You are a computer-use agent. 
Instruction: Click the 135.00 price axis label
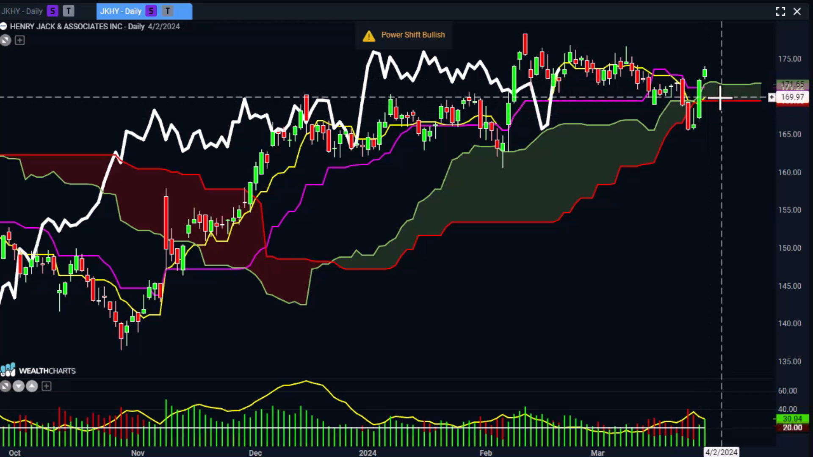tap(790, 361)
